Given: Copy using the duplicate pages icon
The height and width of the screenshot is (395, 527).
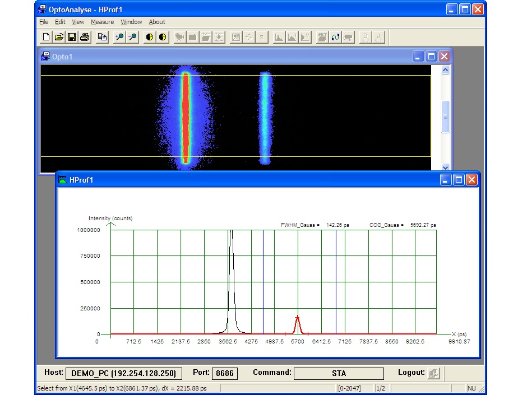Looking at the screenshot, I should [x=102, y=37].
